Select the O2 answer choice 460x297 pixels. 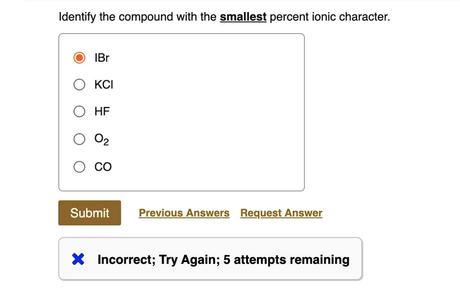tap(79, 139)
